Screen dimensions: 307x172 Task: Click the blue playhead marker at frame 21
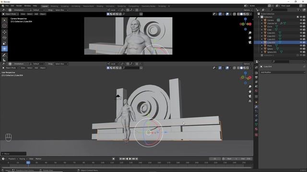[28, 162]
